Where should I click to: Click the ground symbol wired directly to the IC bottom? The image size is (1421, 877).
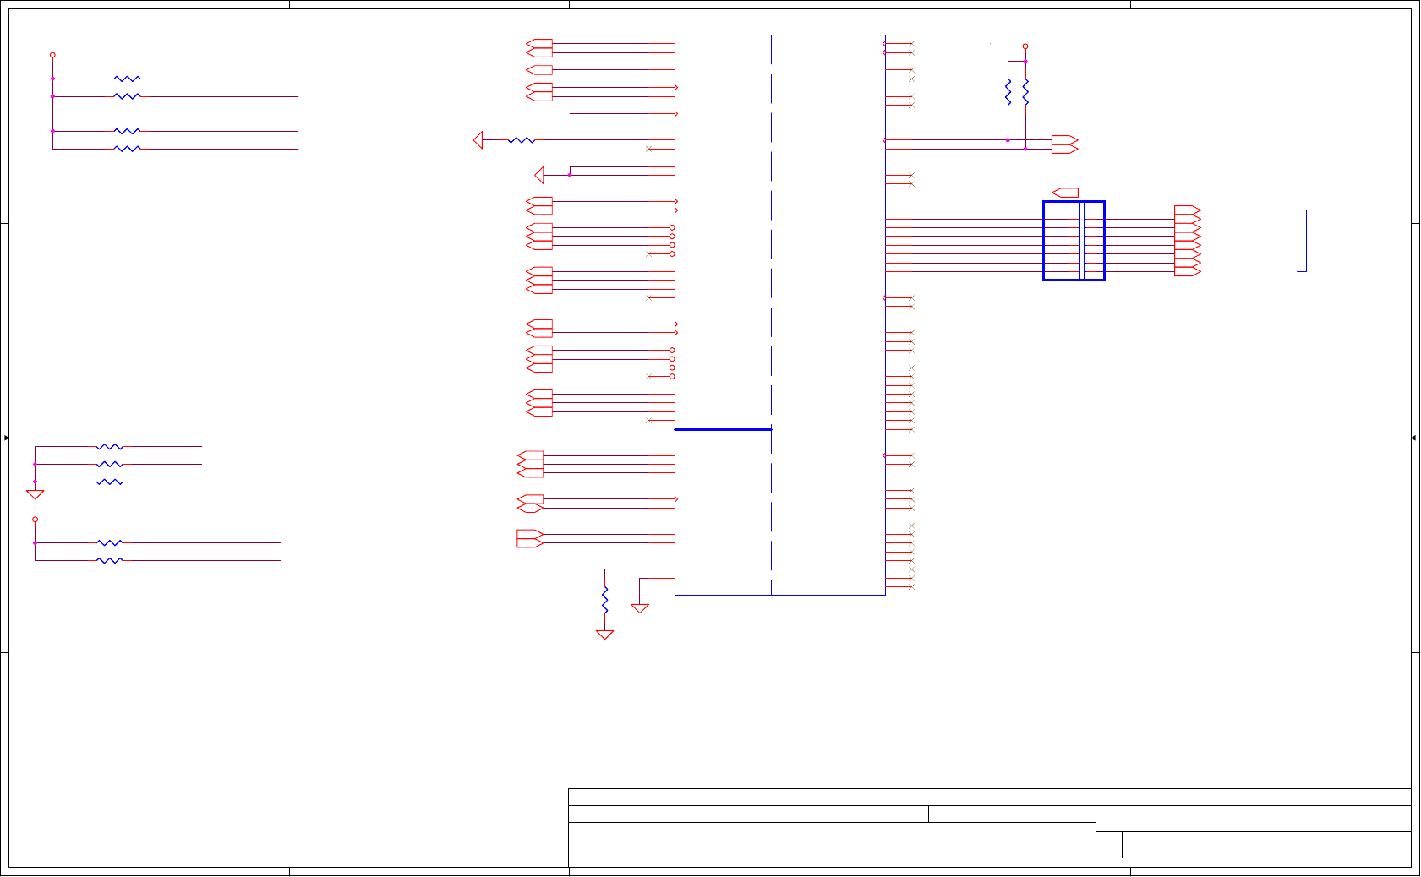(x=640, y=608)
